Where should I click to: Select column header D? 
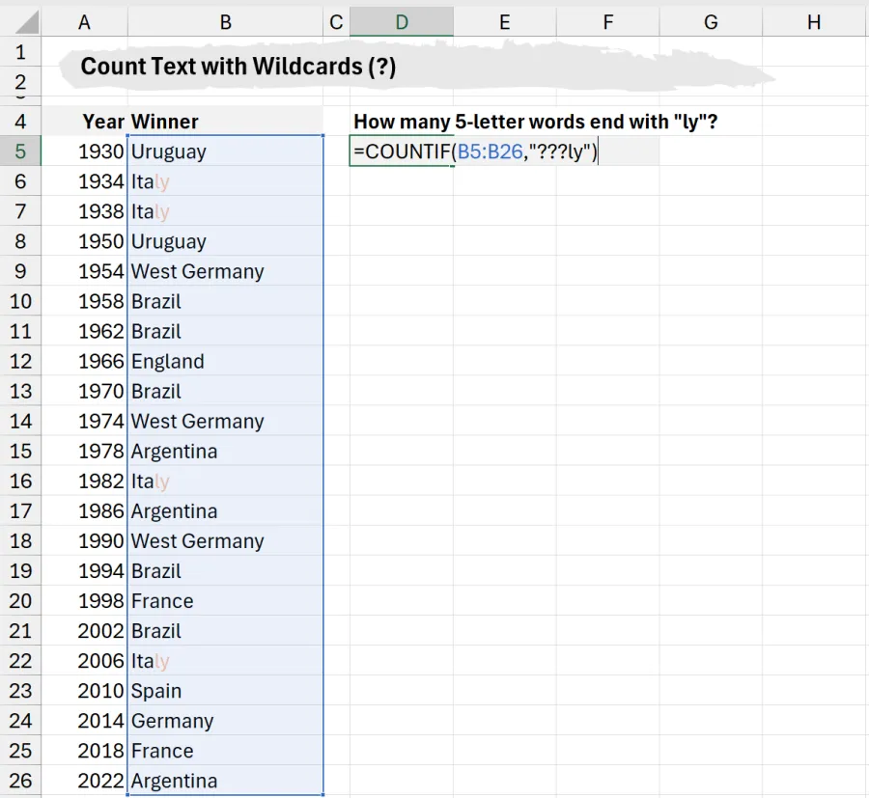(402, 20)
